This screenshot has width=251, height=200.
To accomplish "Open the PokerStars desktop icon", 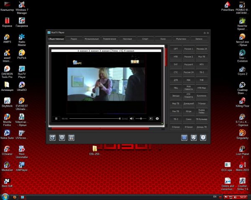I will point(228,6).
